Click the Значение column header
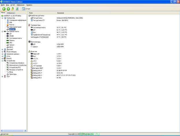The height and width of the screenshot is (136, 180). tap(83, 13)
